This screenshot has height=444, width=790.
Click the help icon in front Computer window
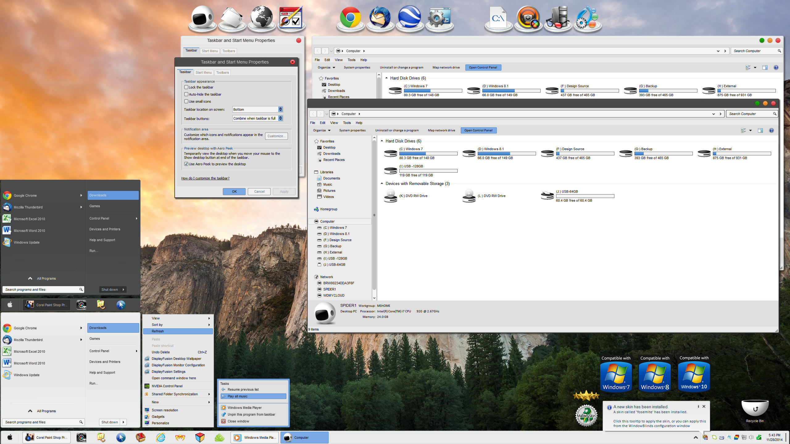(x=771, y=130)
